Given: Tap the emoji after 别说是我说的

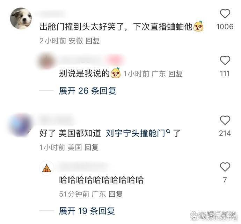Looking at the screenshot, I should click(116, 73).
